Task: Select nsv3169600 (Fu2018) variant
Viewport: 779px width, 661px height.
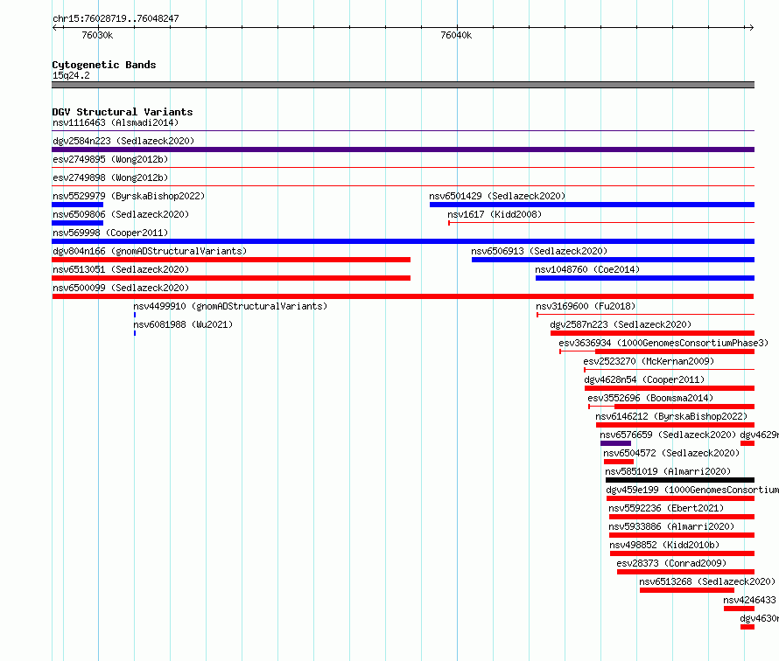Action: (586, 306)
